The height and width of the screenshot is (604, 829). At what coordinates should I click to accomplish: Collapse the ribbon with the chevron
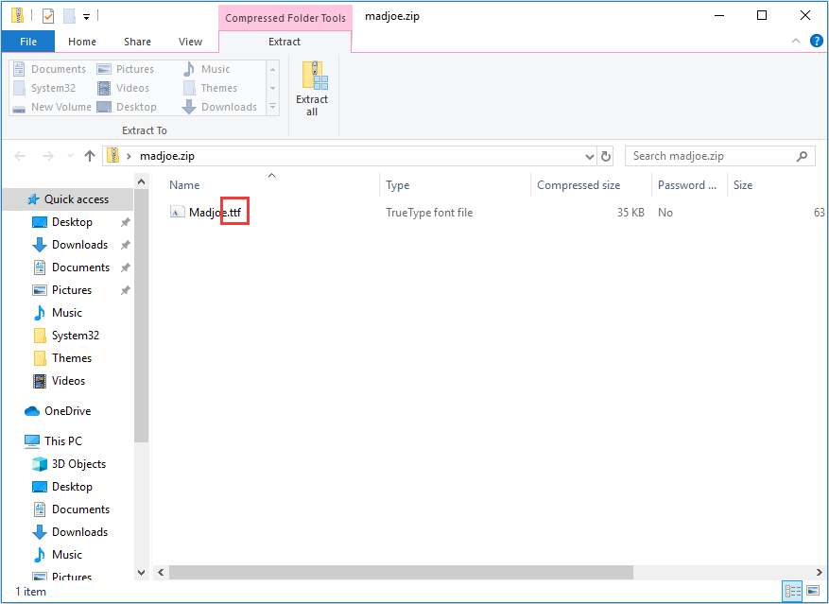coord(796,41)
